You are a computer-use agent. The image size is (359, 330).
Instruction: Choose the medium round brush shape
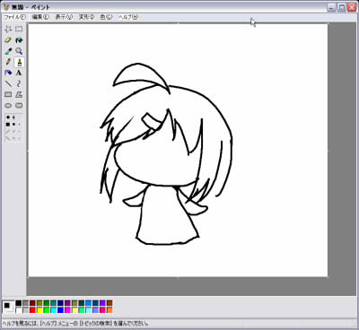13,117
